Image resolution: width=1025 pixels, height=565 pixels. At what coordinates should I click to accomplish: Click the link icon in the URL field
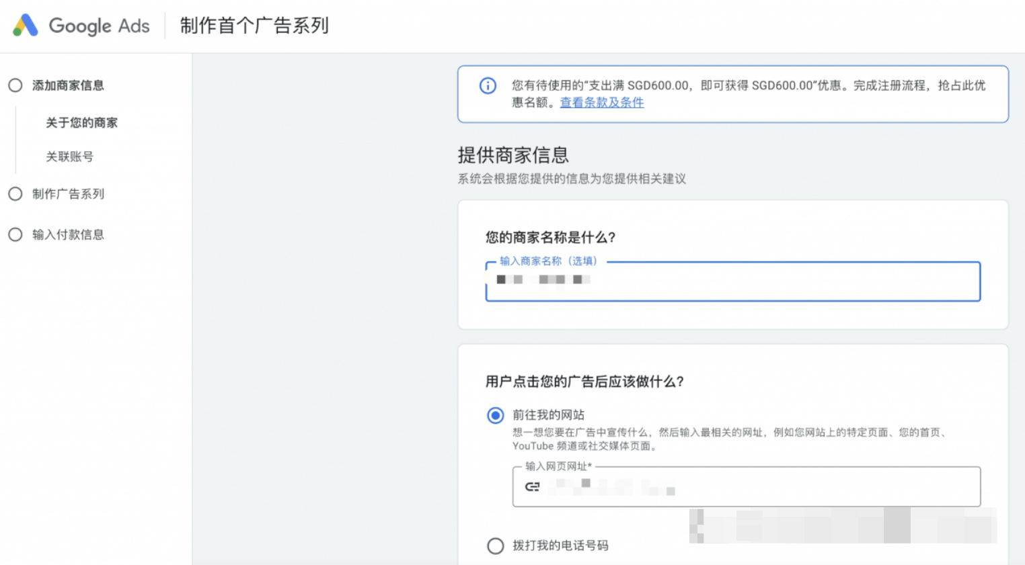click(x=533, y=486)
